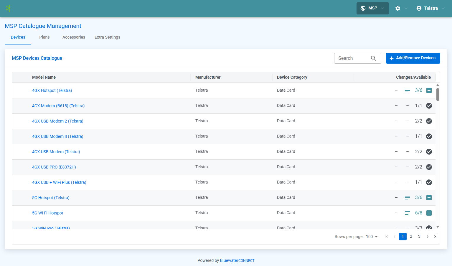Toggle the partial checkbox for 5G Hotspot (Telstra)

point(429,198)
